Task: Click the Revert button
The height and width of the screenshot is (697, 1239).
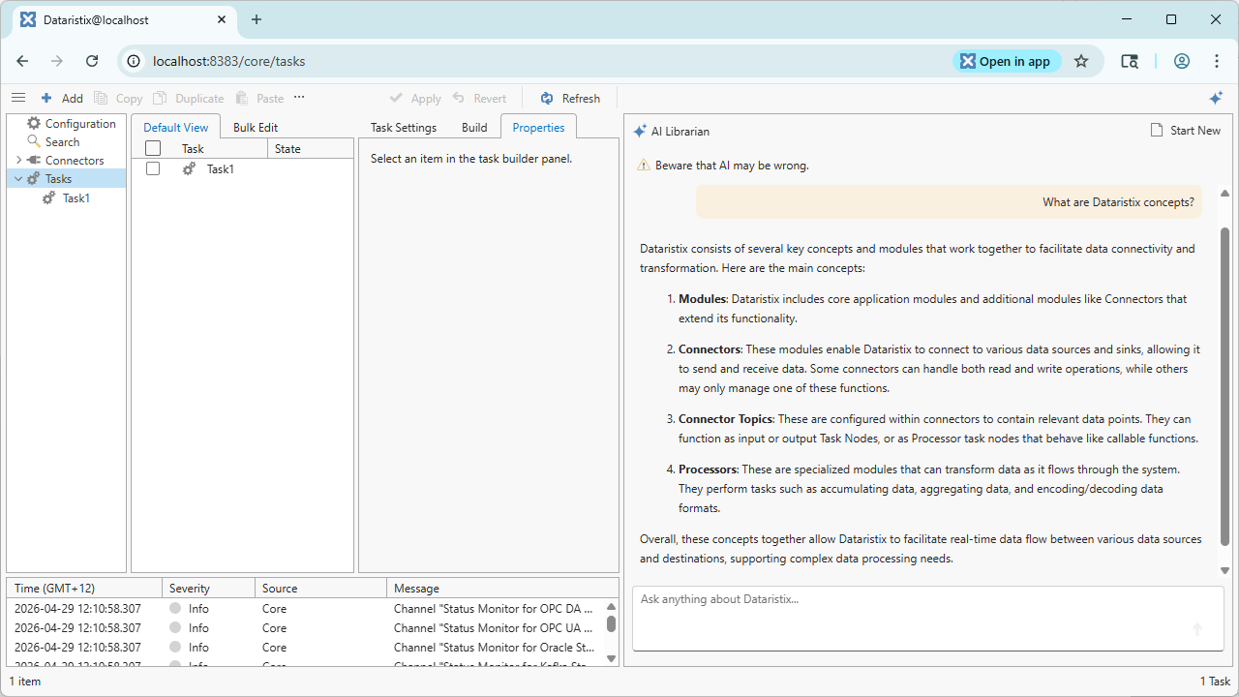Action: coord(479,98)
